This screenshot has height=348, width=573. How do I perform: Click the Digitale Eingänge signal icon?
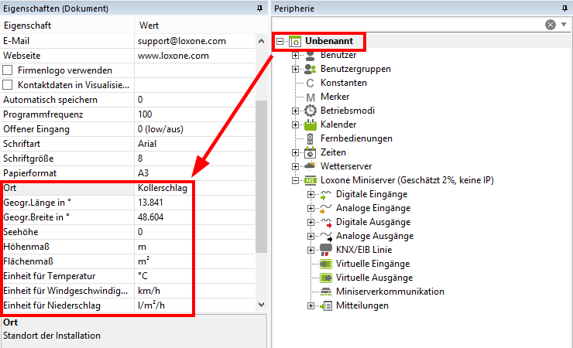coord(325,195)
